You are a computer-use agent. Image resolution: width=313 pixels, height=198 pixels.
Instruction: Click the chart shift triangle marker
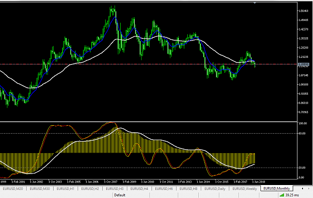[x=255, y=3]
